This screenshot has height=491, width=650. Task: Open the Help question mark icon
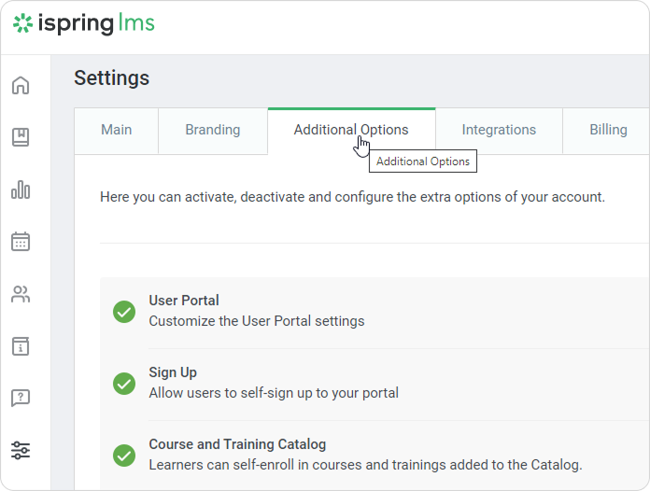21,399
